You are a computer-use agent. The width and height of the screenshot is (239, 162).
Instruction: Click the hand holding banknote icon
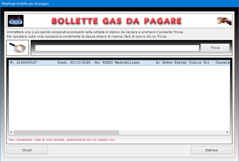[224, 21]
